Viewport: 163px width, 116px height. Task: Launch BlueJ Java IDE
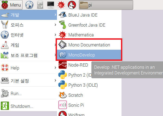(x=89, y=15)
